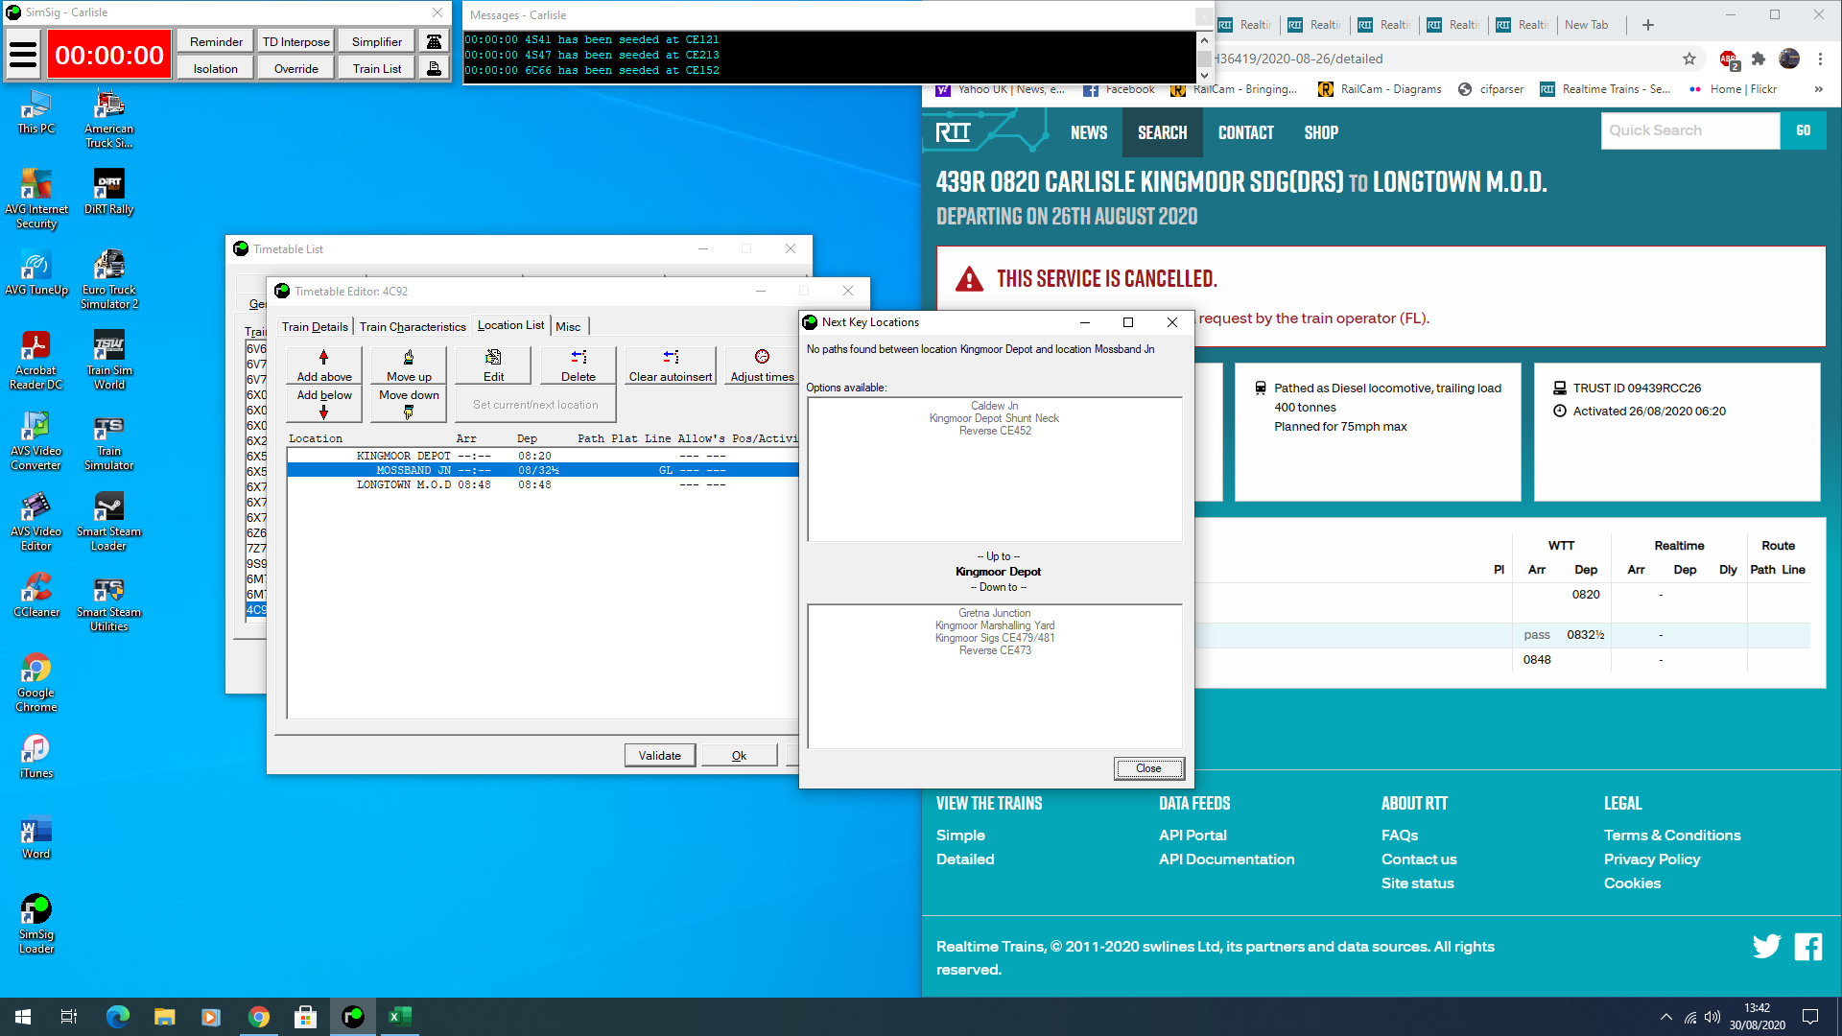Switch to the Train Characteristics tab
The width and height of the screenshot is (1842, 1036).
coord(413,326)
